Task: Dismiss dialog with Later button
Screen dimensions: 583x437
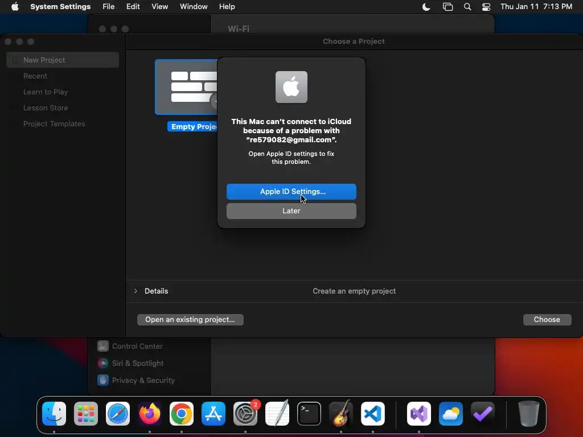Action: [x=291, y=211]
